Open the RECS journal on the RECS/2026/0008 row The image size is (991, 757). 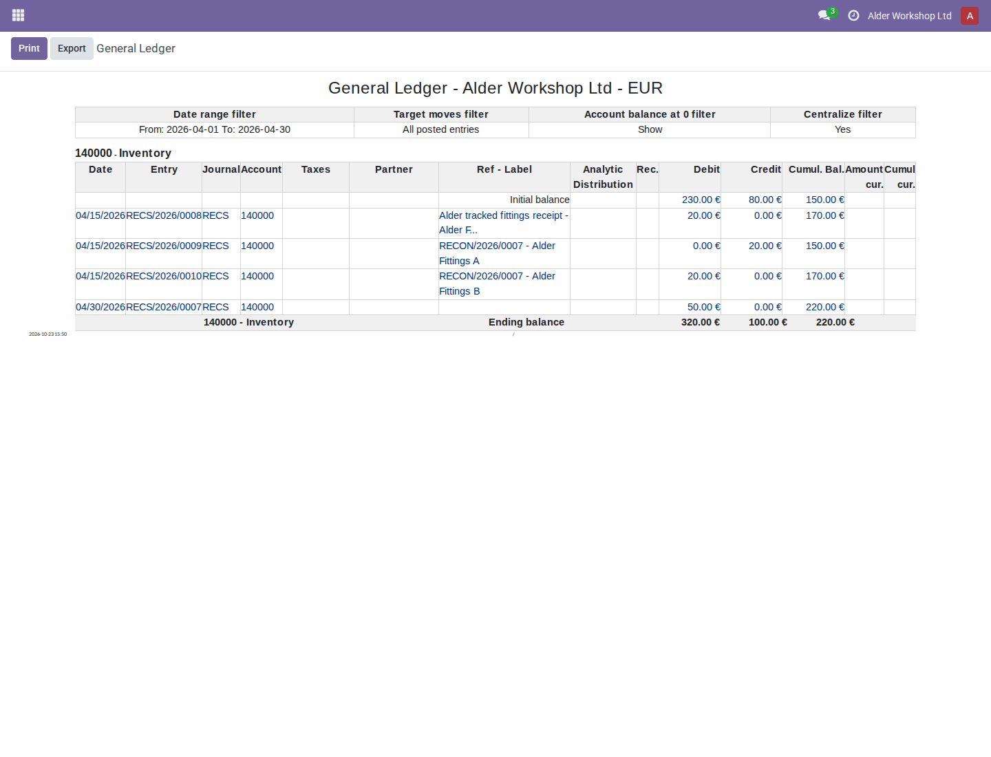[x=215, y=215]
